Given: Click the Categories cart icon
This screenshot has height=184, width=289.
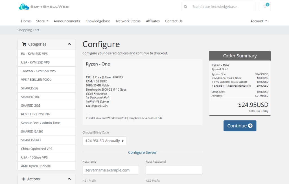Looking at the screenshot, I should pyautogui.click(x=24, y=44).
